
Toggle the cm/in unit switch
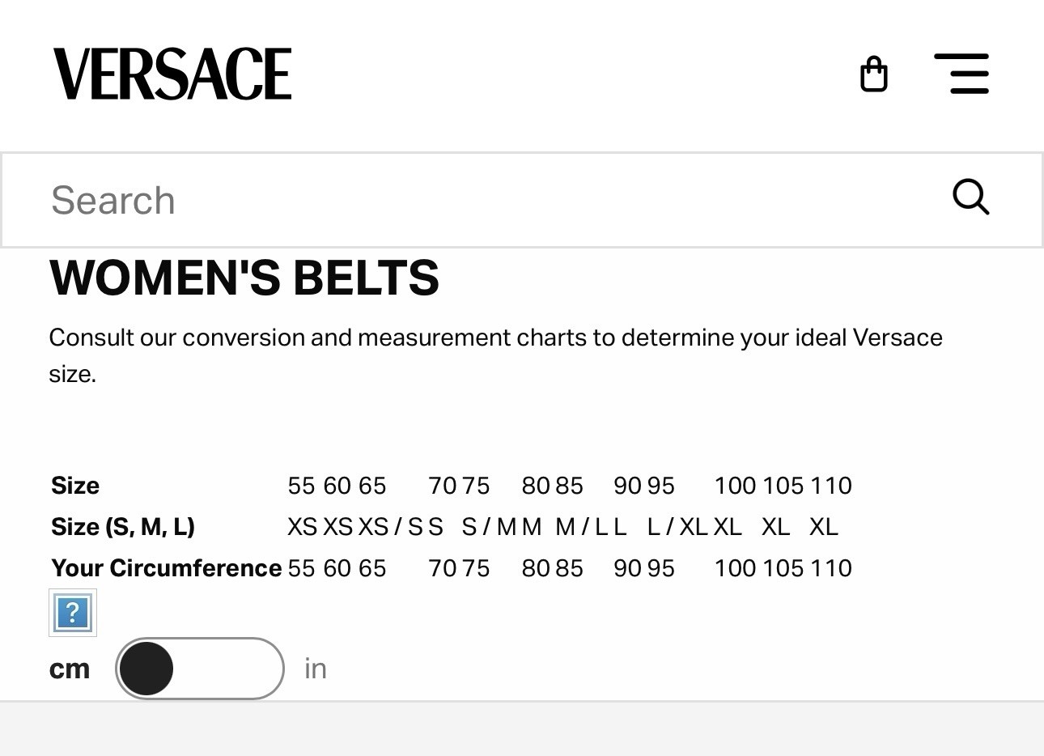click(x=200, y=669)
